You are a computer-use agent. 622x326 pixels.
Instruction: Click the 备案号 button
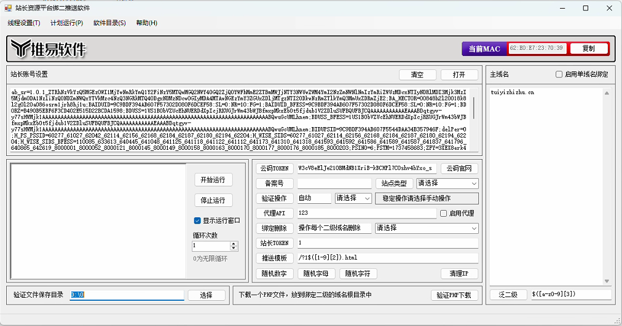(x=275, y=184)
